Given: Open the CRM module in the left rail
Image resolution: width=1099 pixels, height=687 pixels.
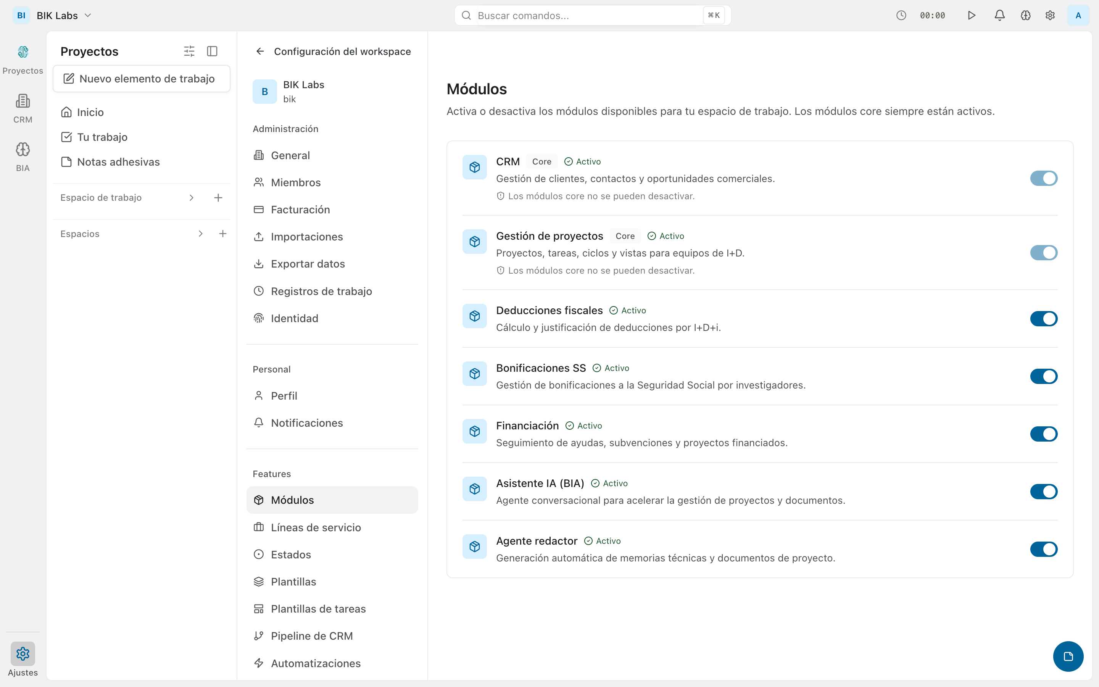Looking at the screenshot, I should (23, 109).
